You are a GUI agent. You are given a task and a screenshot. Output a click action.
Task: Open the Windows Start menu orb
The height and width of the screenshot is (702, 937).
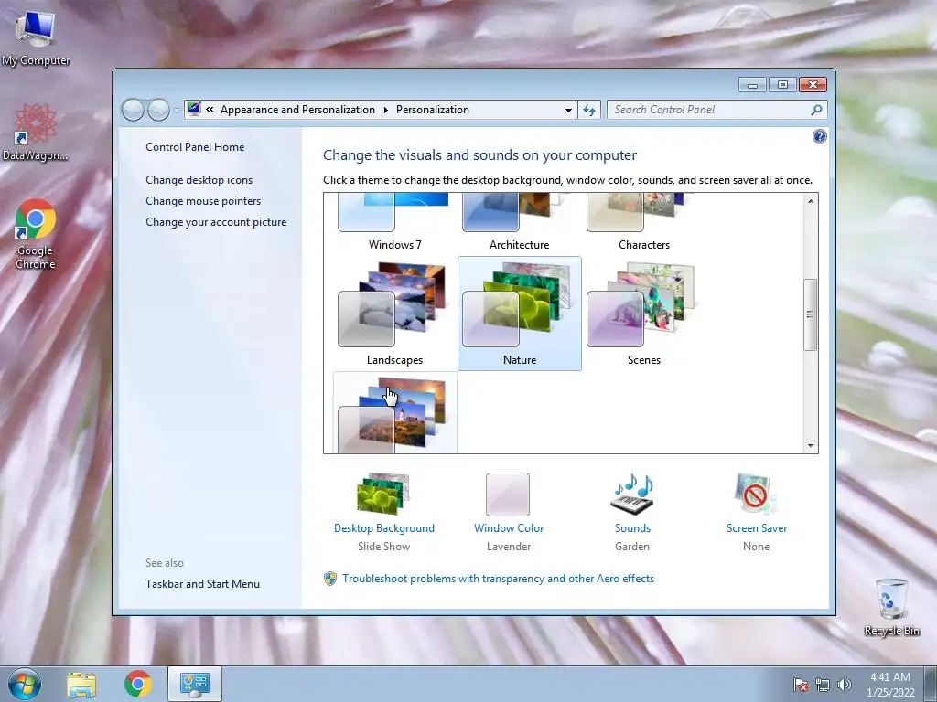(x=25, y=684)
